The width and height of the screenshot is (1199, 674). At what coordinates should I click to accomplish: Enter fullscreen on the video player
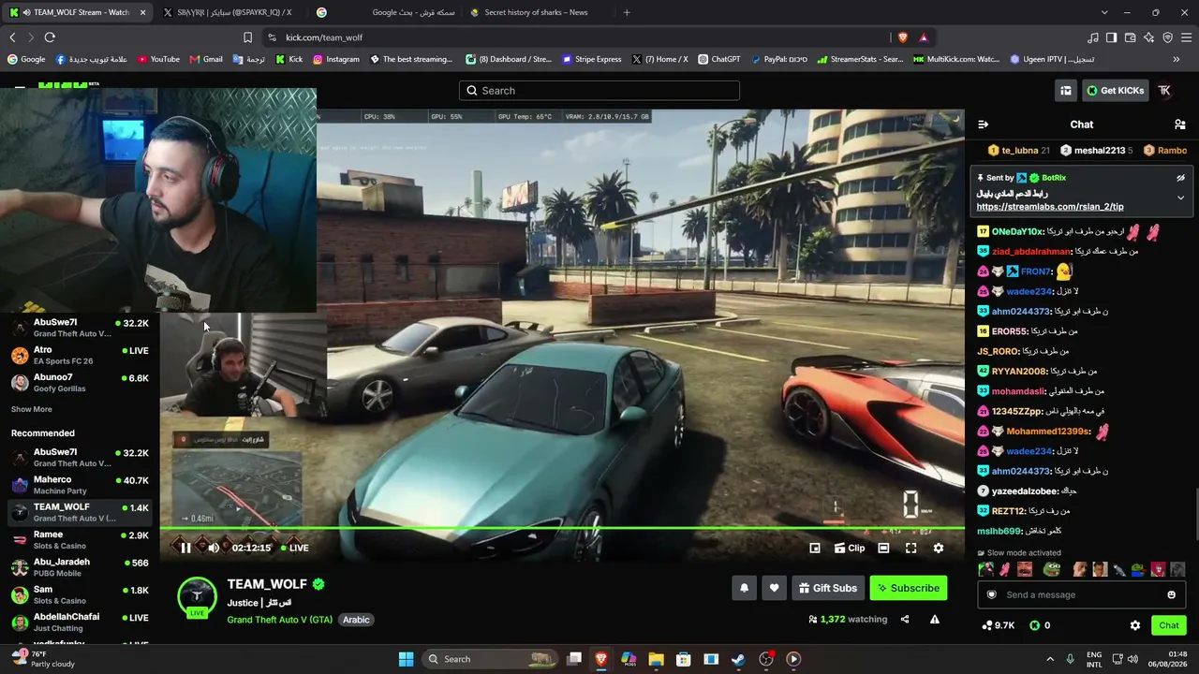[x=910, y=549]
